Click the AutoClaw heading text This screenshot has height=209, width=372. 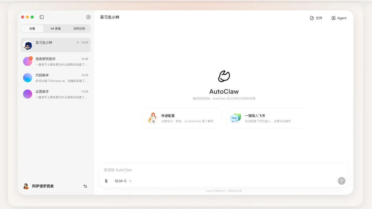(224, 91)
